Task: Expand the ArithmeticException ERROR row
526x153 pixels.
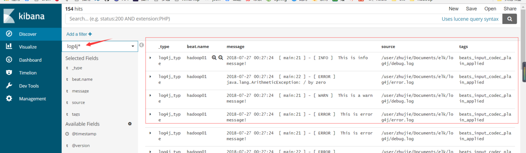Action: tap(150, 76)
